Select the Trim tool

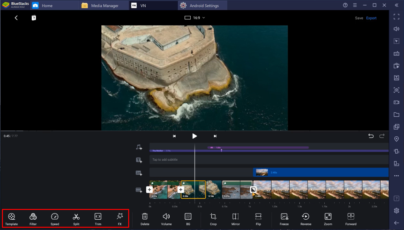pos(98,219)
